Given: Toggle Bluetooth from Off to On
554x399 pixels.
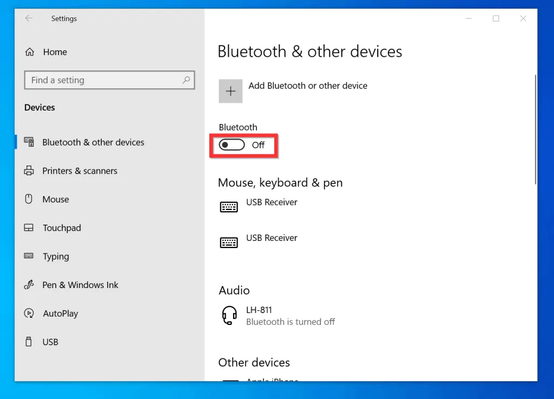Looking at the screenshot, I should (232, 145).
